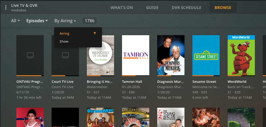Viewport: 266px width, 127px height.
Task: Click the Sesame Street title link
Action: 204,82
